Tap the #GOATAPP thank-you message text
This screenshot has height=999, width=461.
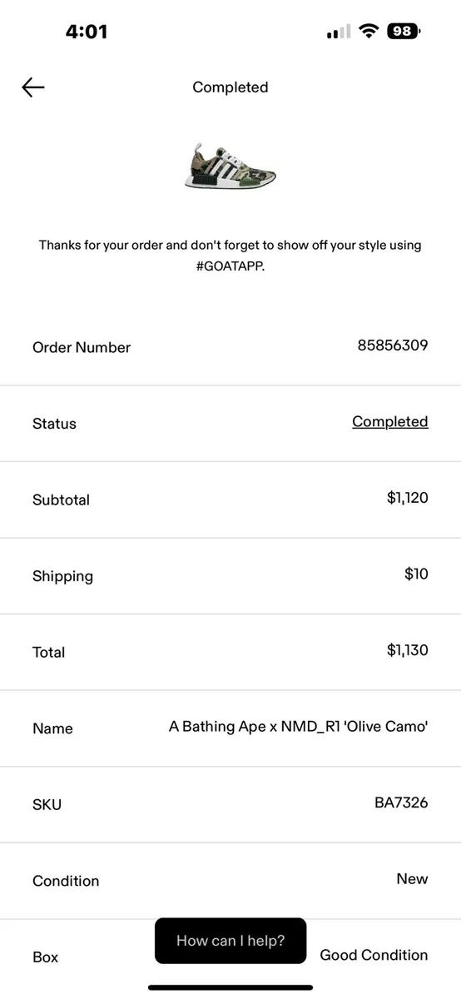click(x=230, y=254)
